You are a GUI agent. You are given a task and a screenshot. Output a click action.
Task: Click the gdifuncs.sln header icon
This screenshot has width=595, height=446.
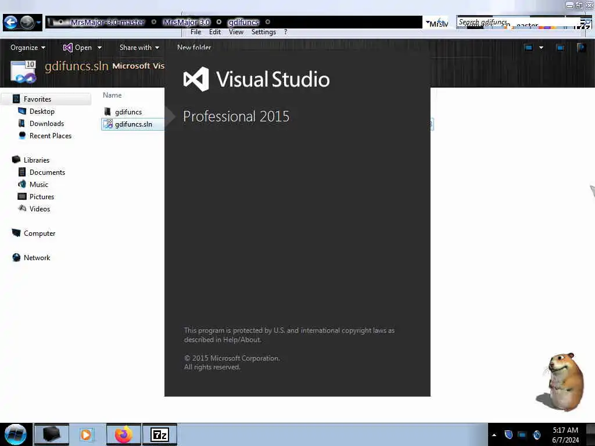[23, 71]
